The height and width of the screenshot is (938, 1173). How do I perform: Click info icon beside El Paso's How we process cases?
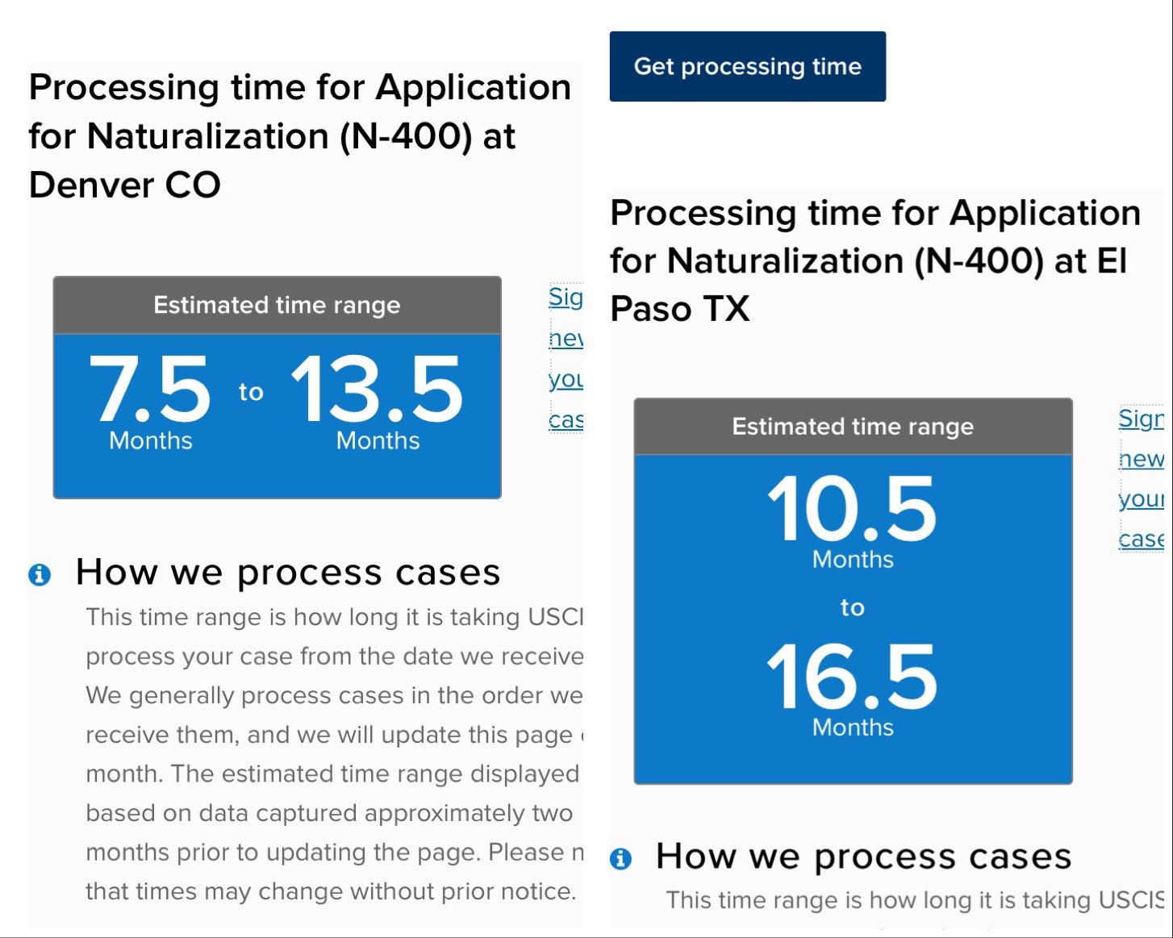(620, 858)
